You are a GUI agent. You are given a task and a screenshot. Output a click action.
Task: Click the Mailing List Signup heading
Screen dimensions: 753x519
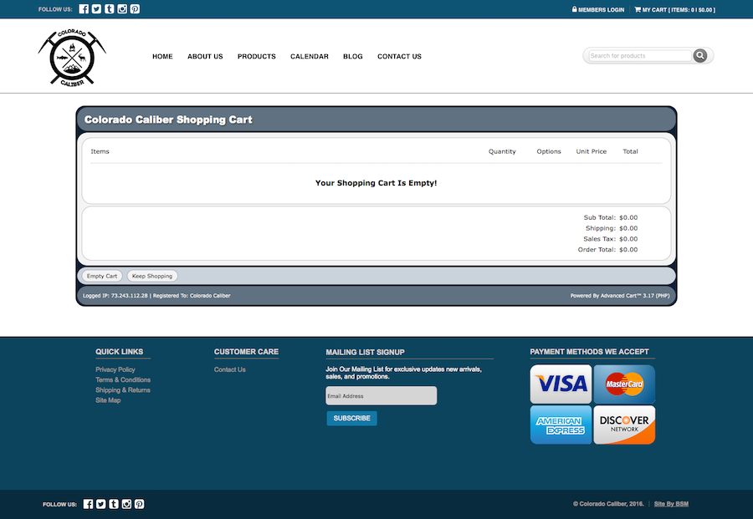[365, 352]
